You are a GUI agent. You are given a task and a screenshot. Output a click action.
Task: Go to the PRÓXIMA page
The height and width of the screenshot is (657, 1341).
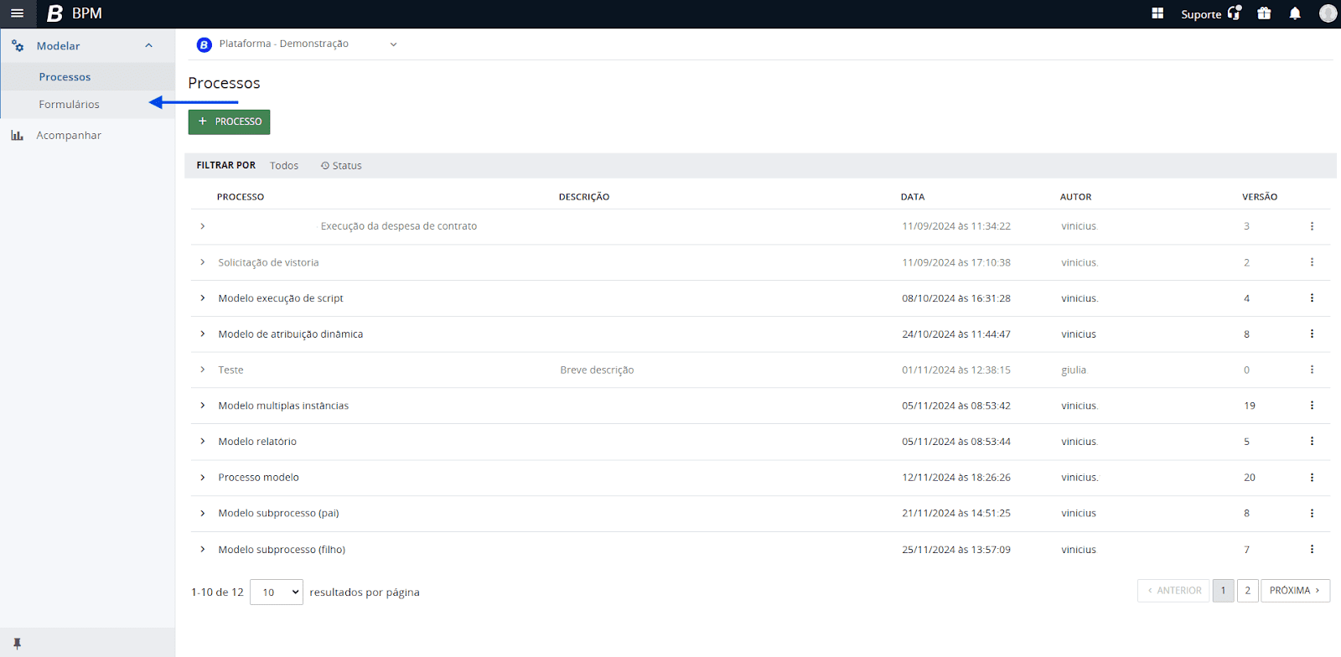(x=1294, y=591)
